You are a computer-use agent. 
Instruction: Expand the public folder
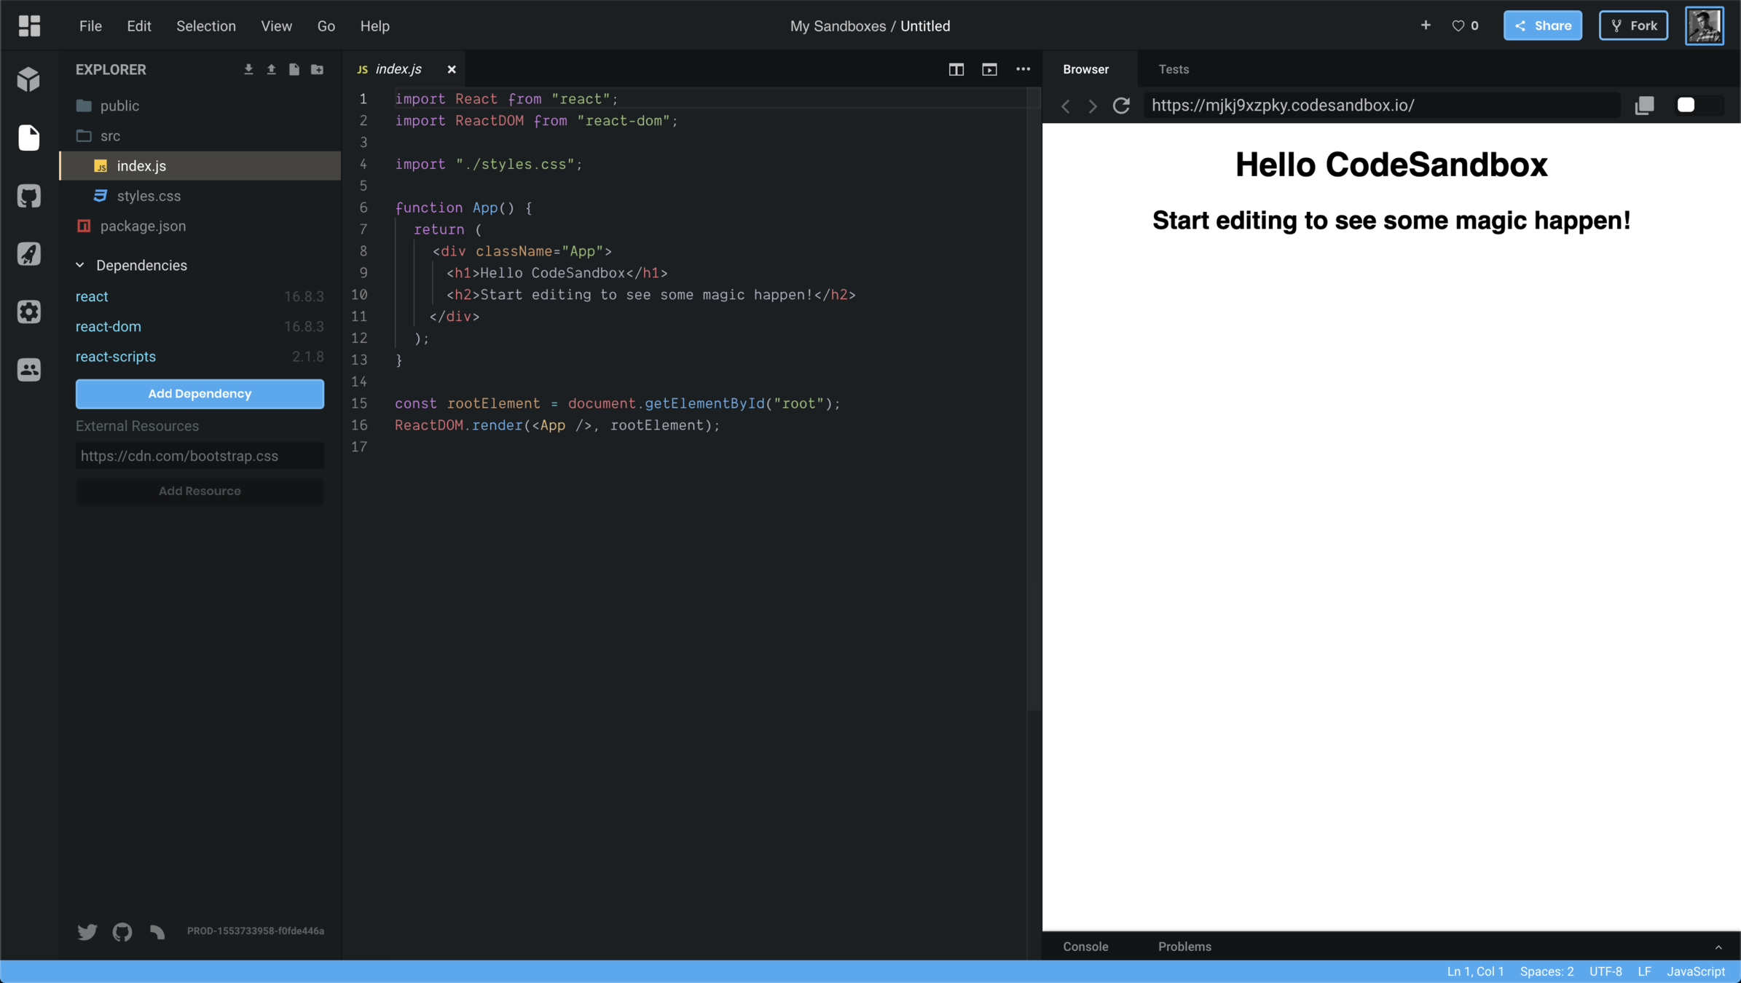click(x=119, y=106)
